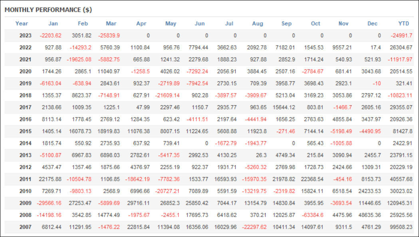Viewport: 419px width, 237px height.
Task: Click the Monthly Performance ($) heading
Action: point(48,10)
